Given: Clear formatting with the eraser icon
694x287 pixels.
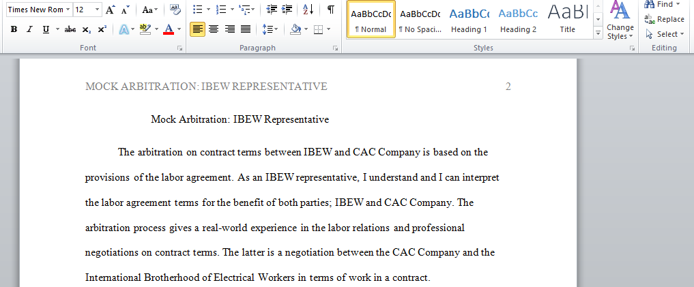Looking at the screenshot, I should [x=175, y=10].
